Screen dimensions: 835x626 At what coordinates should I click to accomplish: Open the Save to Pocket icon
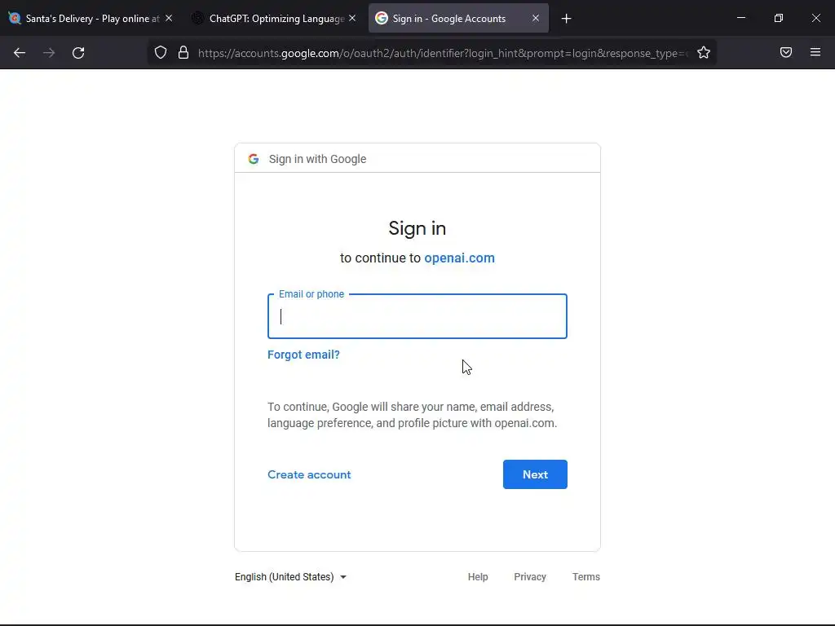[786, 52]
